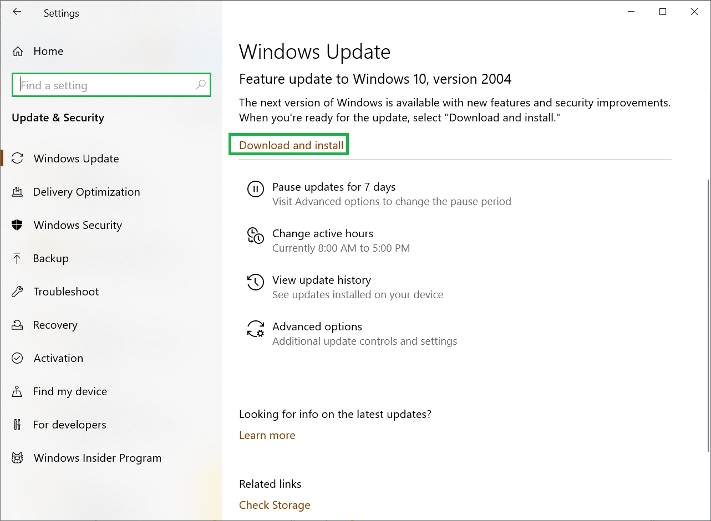Click the Find a setting search box
The width and height of the screenshot is (711, 521).
tap(111, 85)
